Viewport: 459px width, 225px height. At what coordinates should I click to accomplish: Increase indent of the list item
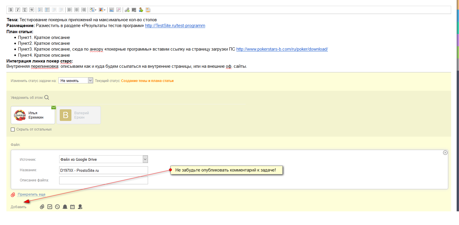point(61,10)
